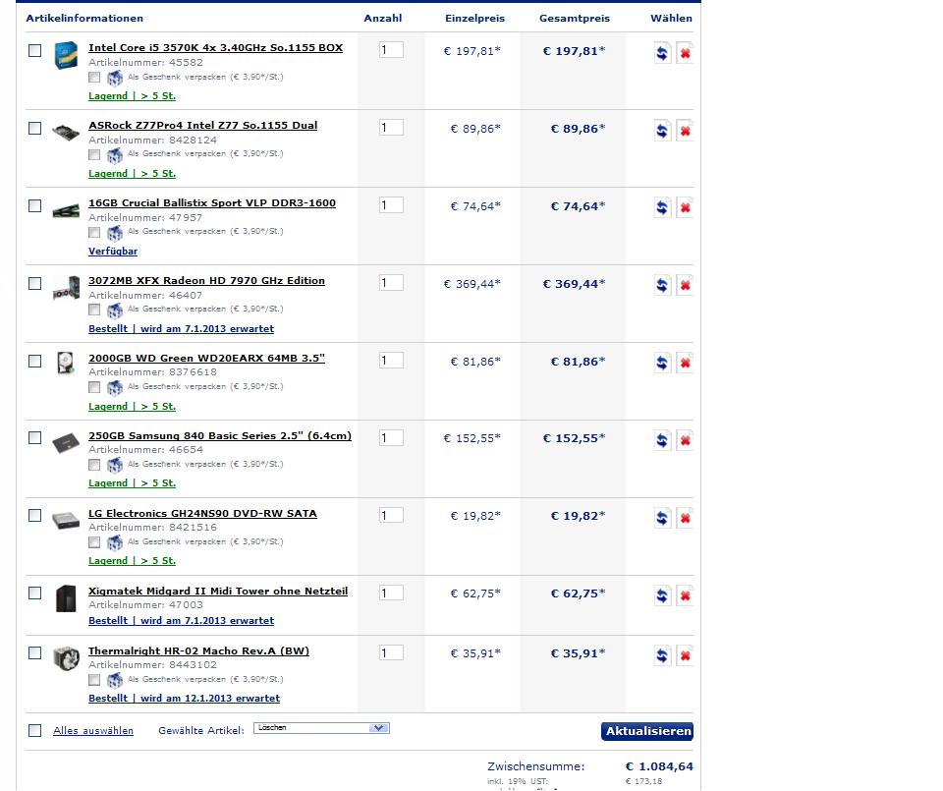Check the Xigmatek Midgard II item checkbox
This screenshot has height=791, width=943.
[35, 593]
